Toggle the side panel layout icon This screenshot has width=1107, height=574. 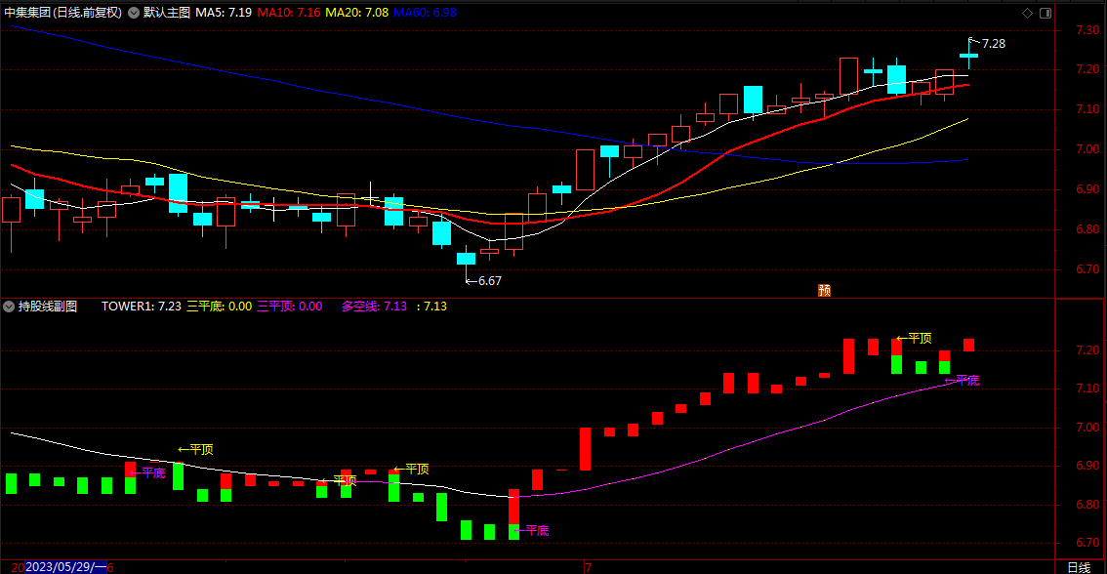[x=1045, y=13]
